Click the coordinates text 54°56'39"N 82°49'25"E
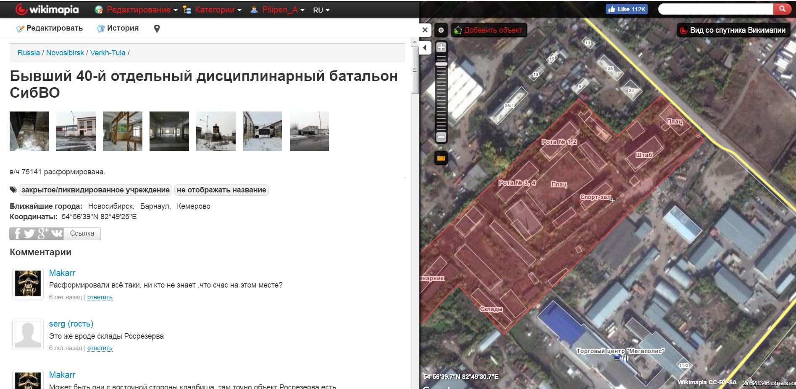Viewport: 796px width, 389px height. [99, 217]
